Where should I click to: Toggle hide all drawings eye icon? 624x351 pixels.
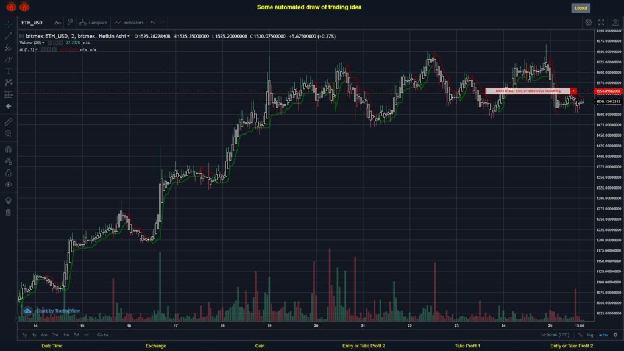[x=9, y=185]
